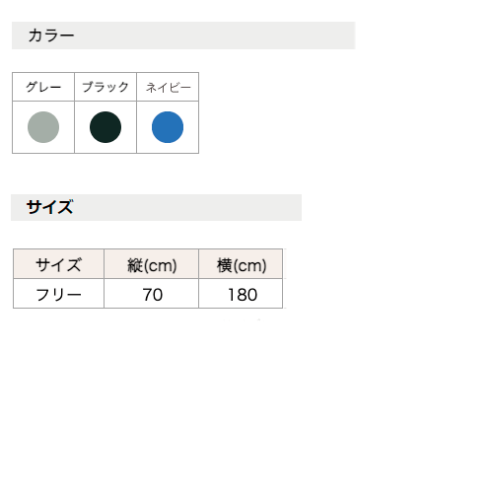
Task: Click the 70 height value cell
Action: pyautogui.click(x=152, y=294)
